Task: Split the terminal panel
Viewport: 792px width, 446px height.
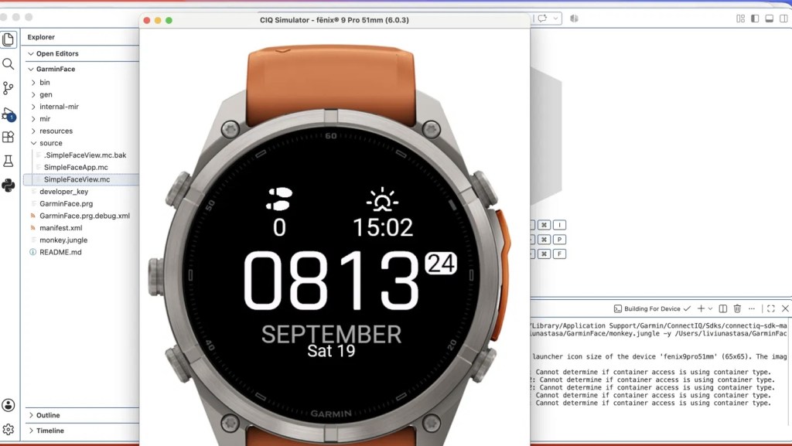Action: [x=723, y=308]
